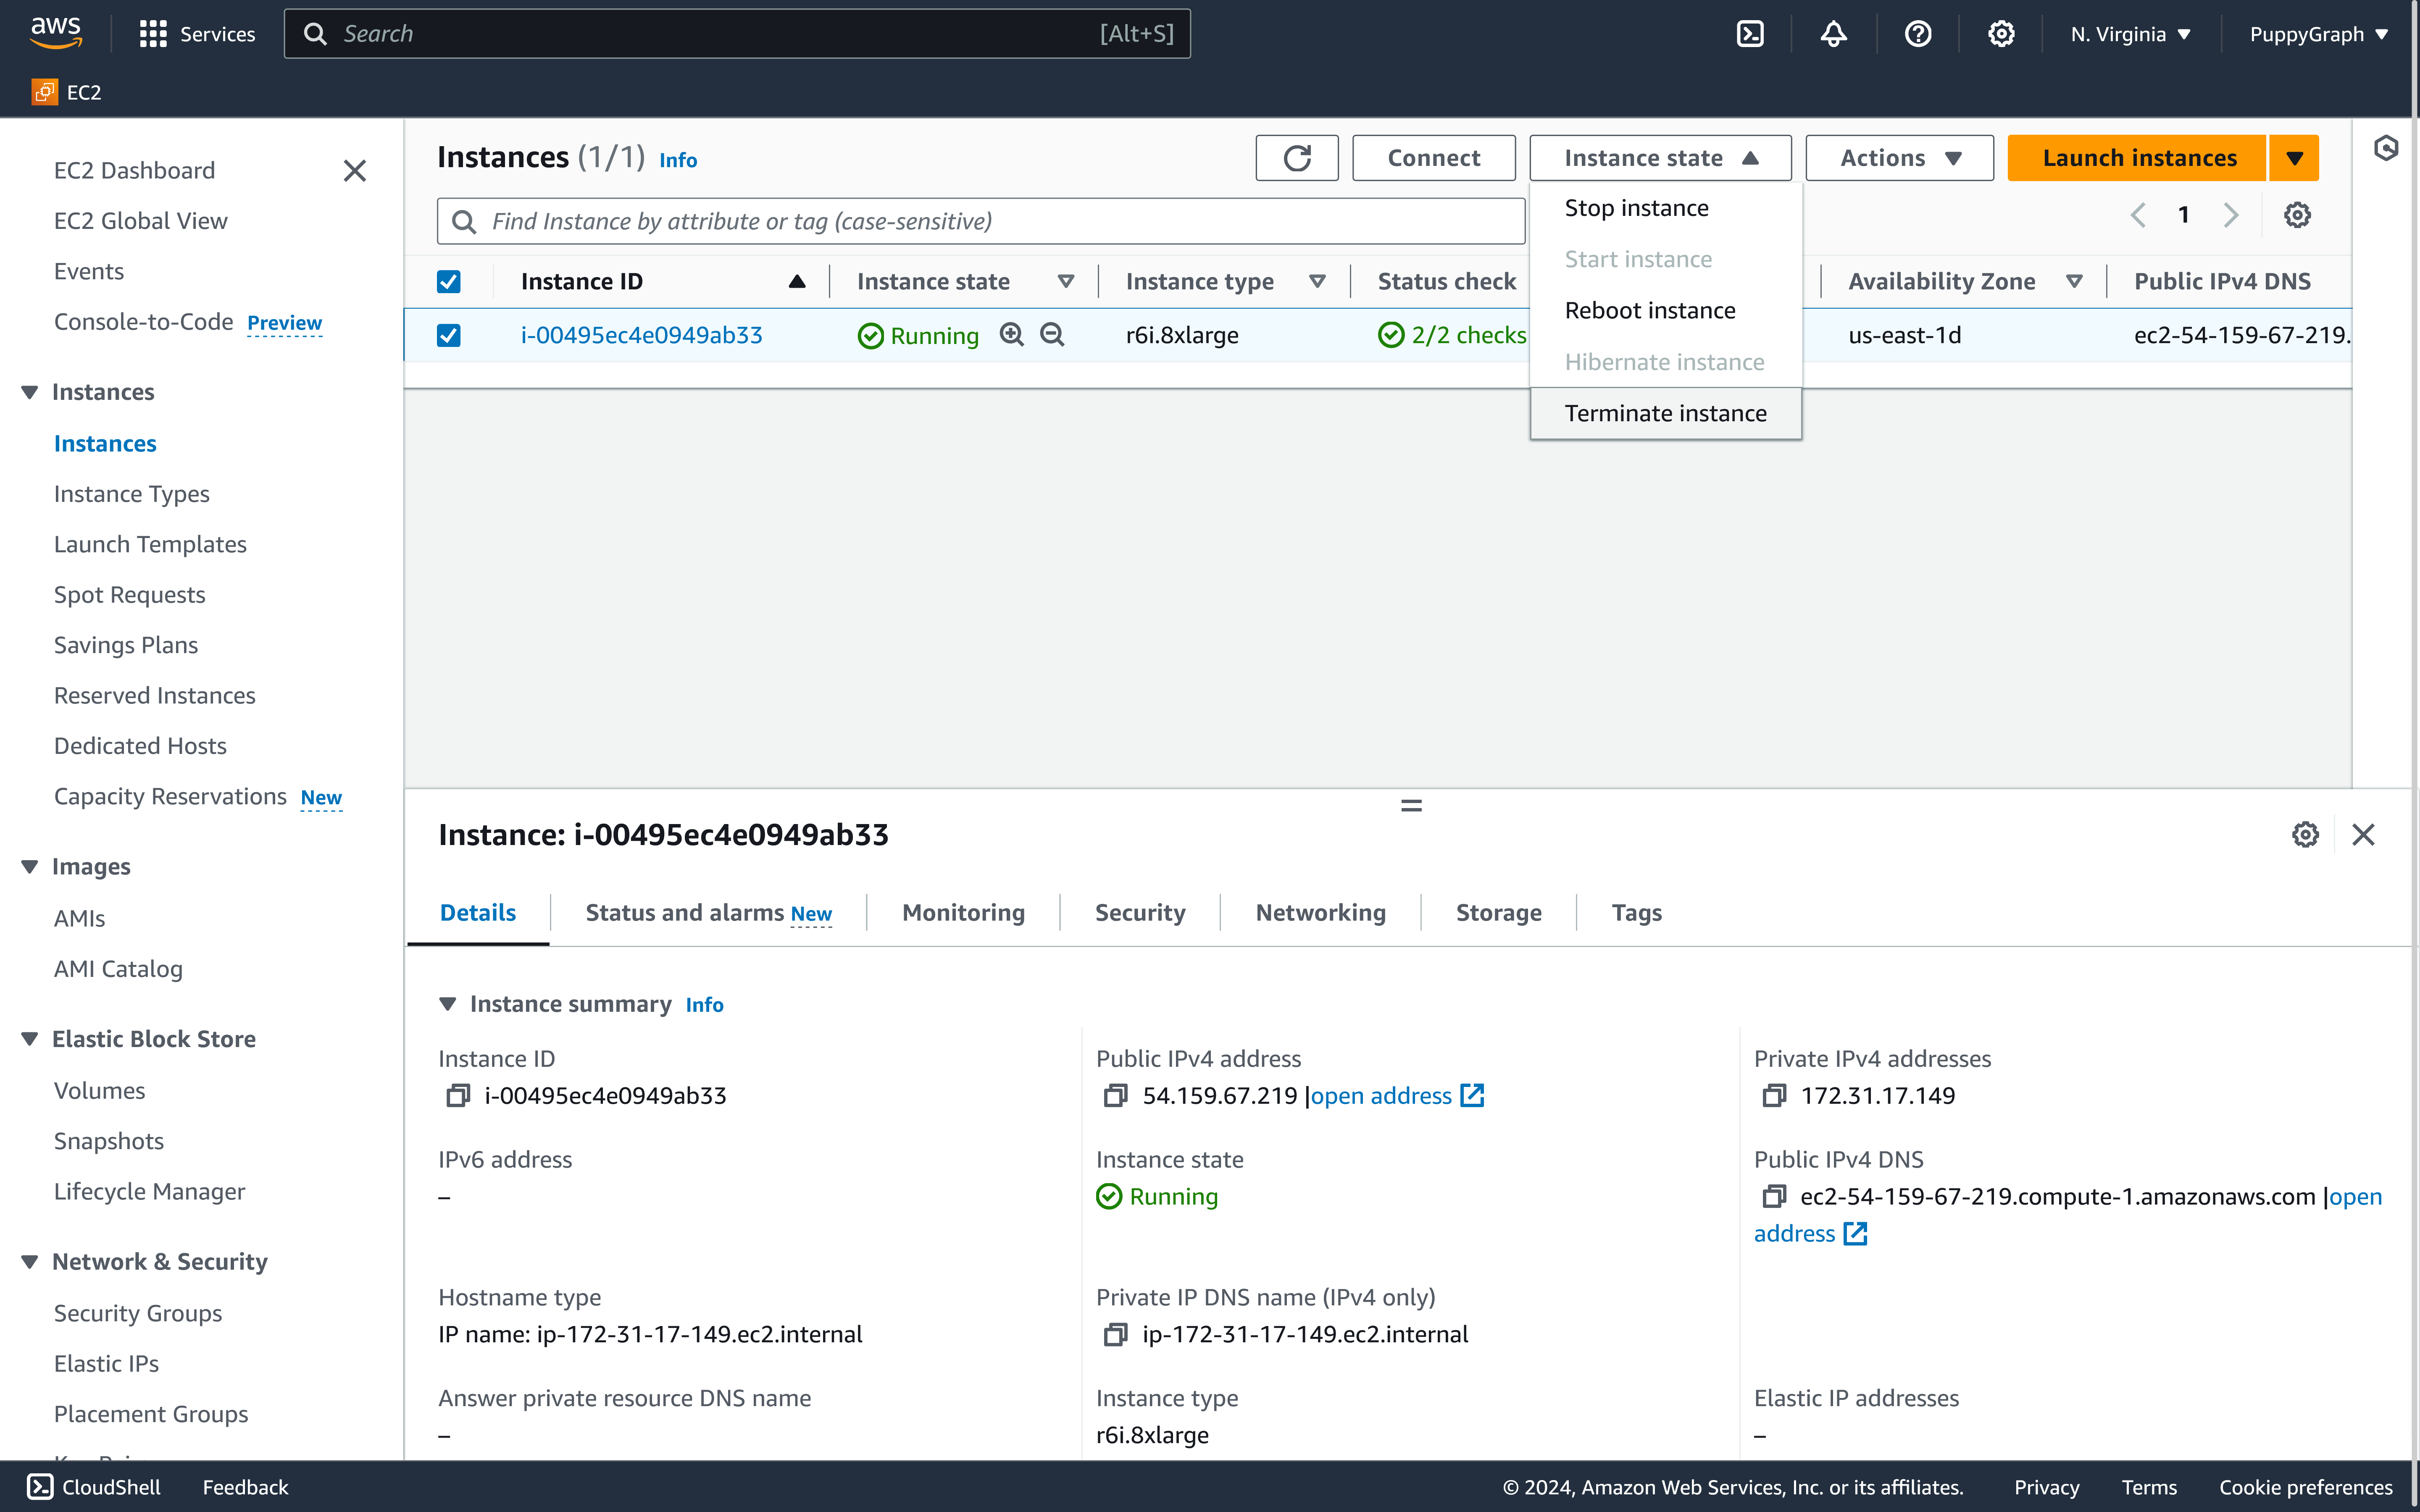
Task: Open the Launch instances split arrow
Action: point(2294,158)
